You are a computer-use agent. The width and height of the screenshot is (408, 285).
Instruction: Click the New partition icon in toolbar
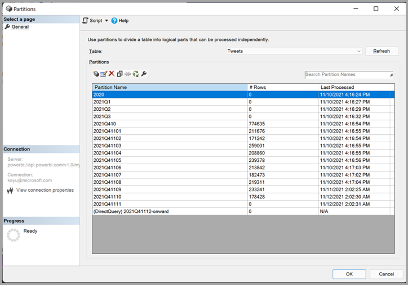(96, 74)
